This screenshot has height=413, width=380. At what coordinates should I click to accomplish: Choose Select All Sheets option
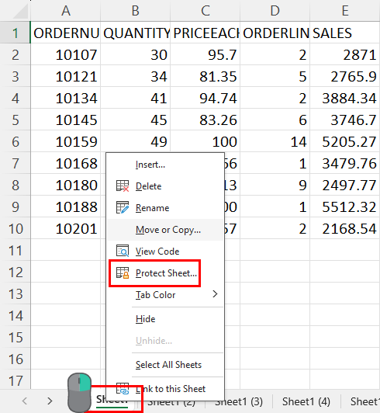[x=168, y=365]
